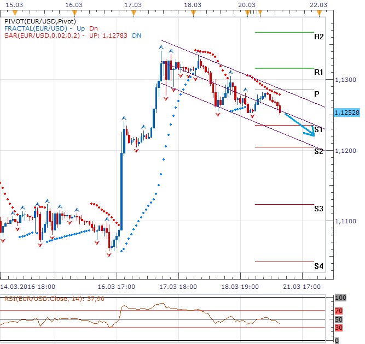The width and height of the screenshot is (365, 344).
Task: Click the S4 support level label
Action: pos(318,266)
